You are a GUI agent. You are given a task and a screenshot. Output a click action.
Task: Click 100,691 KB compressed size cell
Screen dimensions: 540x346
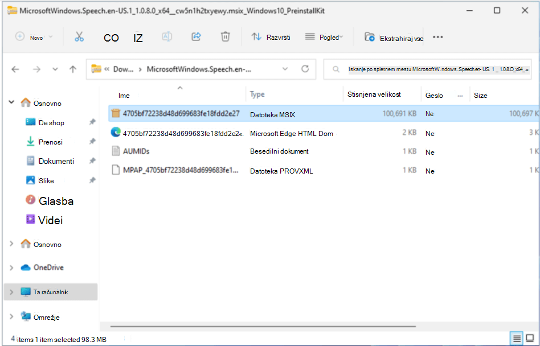[x=399, y=113]
